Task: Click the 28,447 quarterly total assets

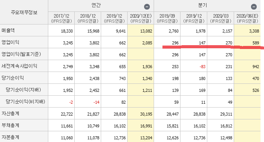Action: (172, 114)
